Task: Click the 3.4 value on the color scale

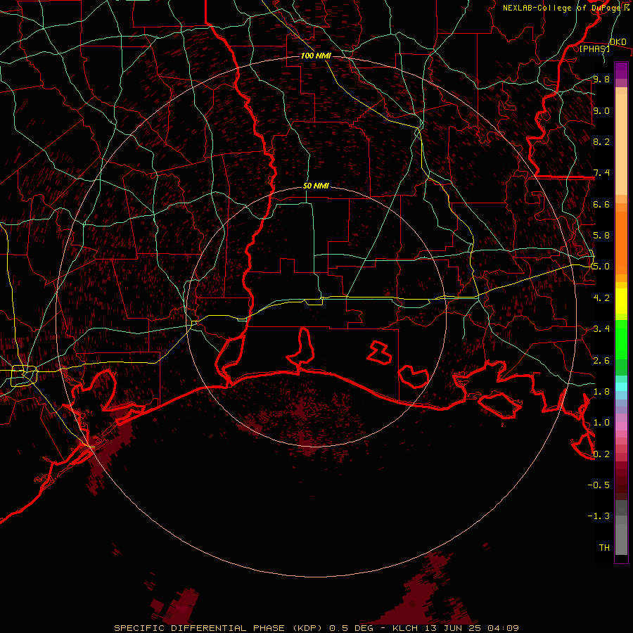Action: click(601, 329)
